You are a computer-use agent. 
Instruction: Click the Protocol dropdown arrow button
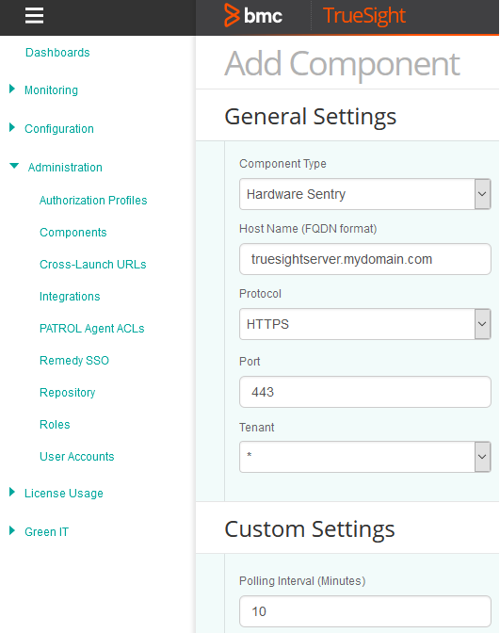tap(482, 324)
